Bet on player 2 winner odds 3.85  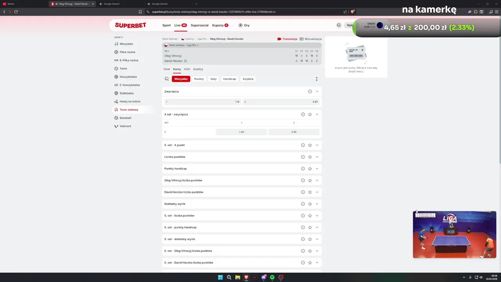pos(281,102)
